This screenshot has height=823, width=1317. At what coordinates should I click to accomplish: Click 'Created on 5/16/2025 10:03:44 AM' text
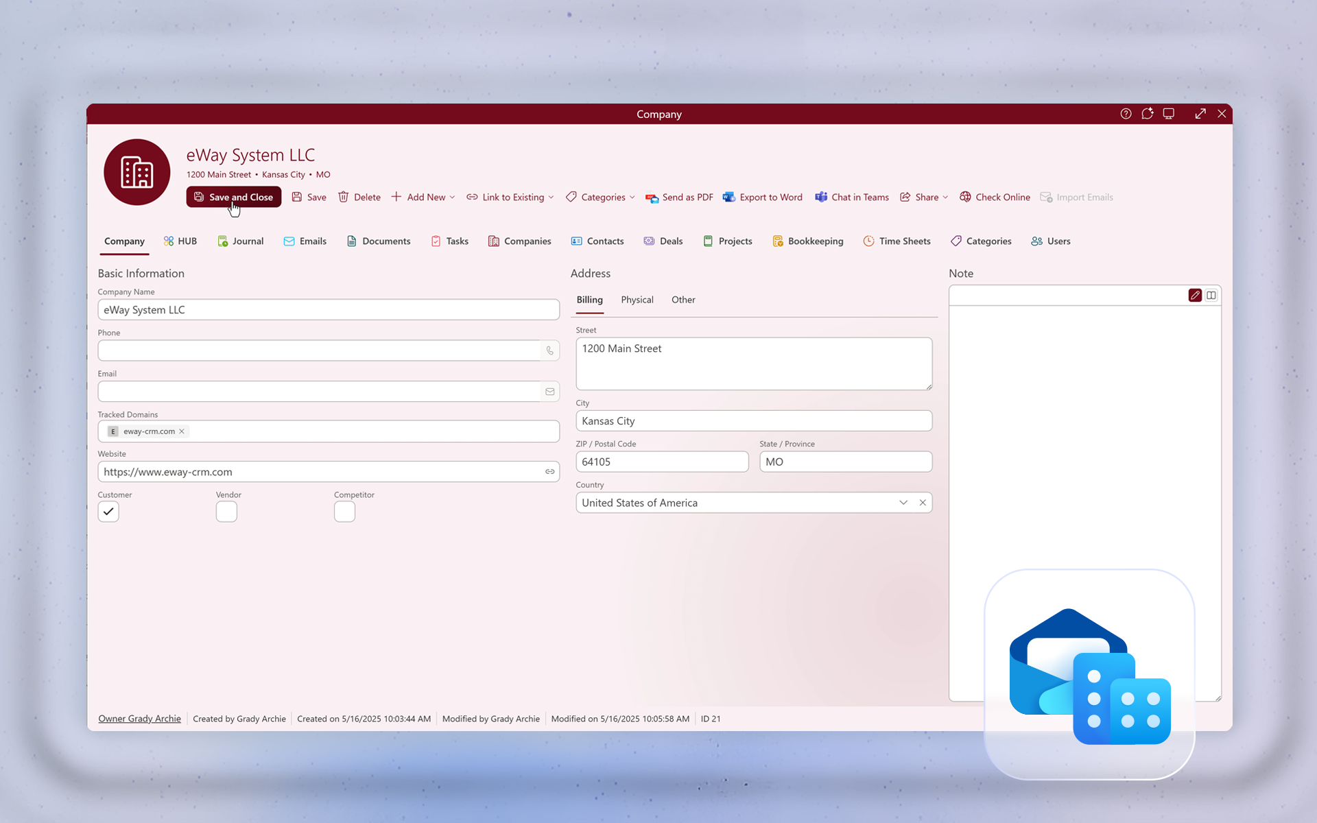(x=364, y=719)
